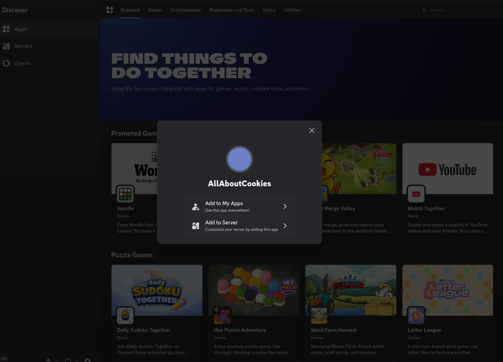
Task: Click the Add to Server icon
Action: click(x=196, y=226)
